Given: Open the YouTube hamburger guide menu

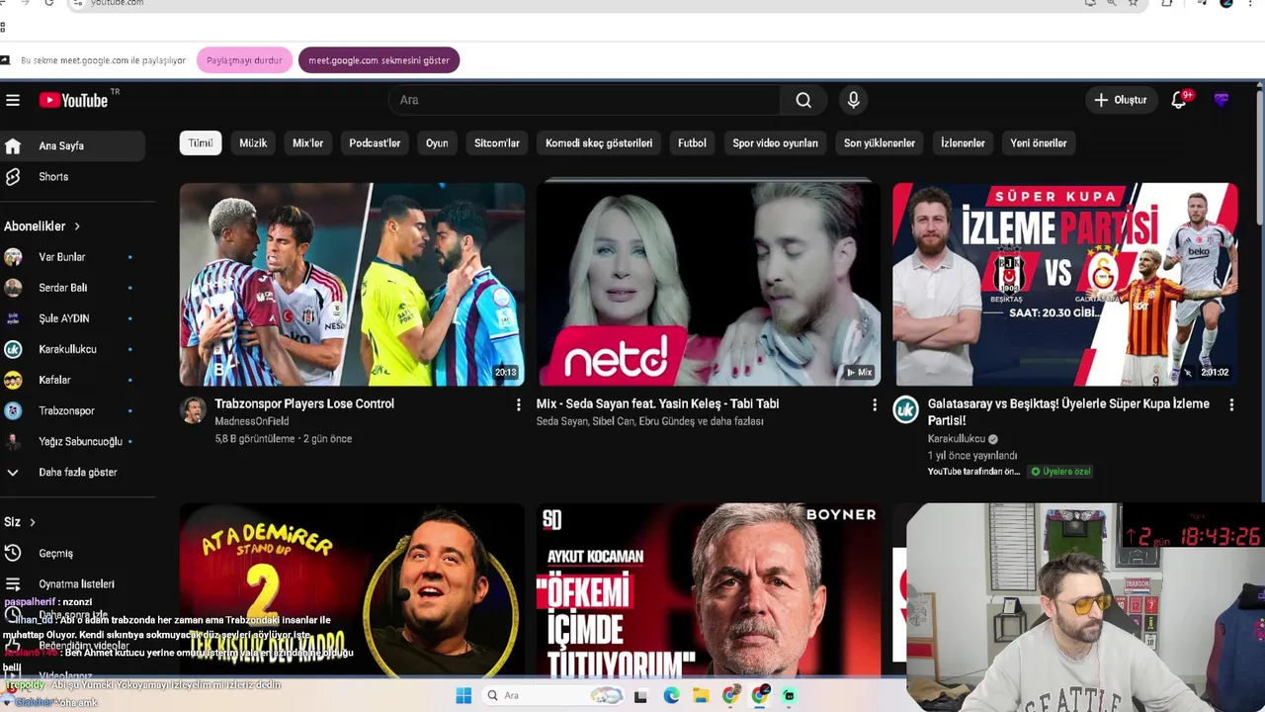Looking at the screenshot, I should coord(13,100).
